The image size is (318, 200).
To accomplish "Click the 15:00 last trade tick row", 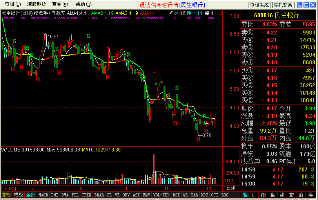I will [x=278, y=184].
